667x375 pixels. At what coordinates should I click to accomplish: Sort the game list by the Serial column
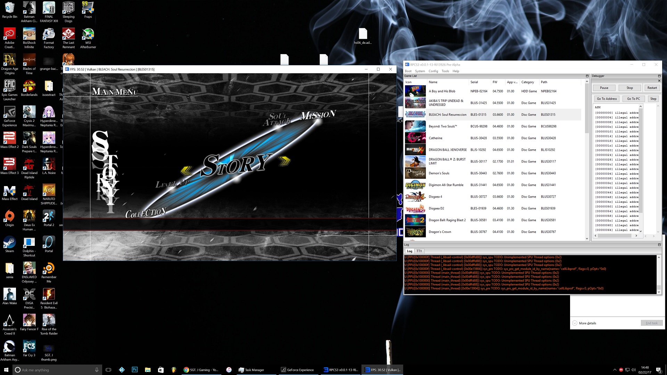click(474, 82)
